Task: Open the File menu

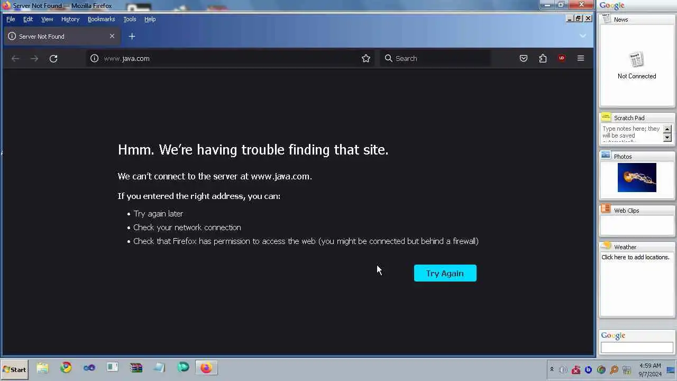Action: tap(11, 19)
